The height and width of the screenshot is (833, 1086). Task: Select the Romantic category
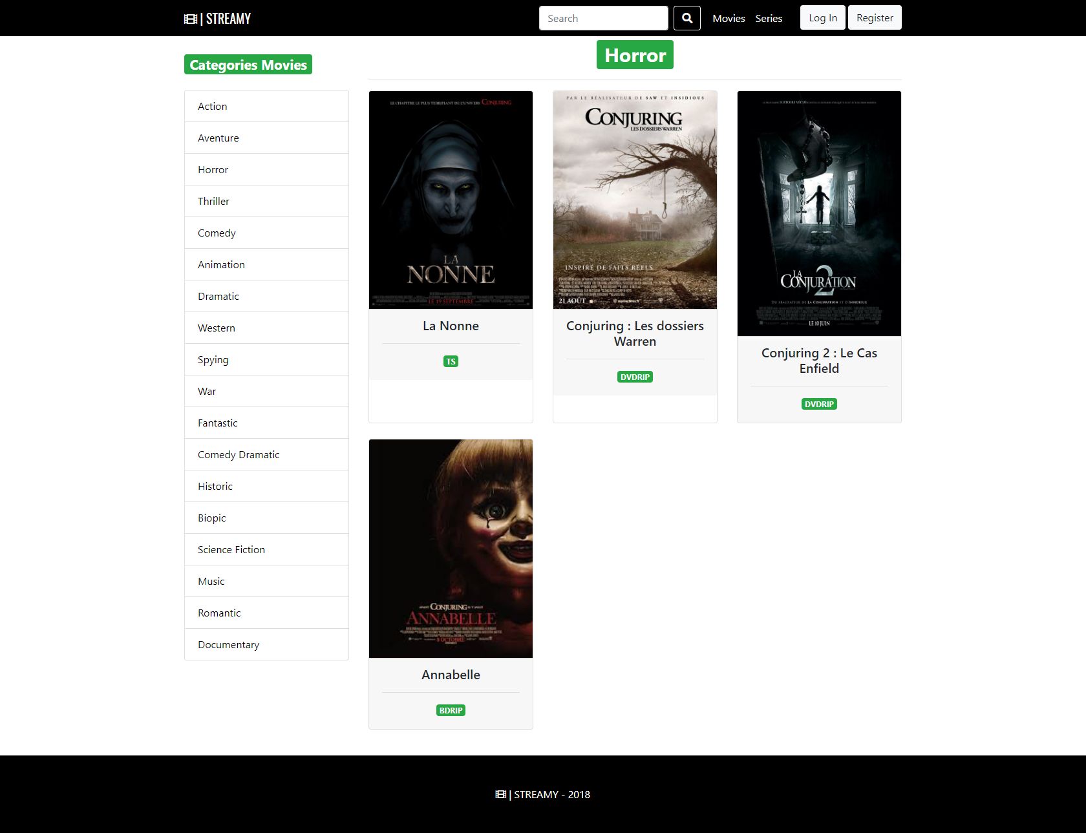pyautogui.click(x=266, y=613)
